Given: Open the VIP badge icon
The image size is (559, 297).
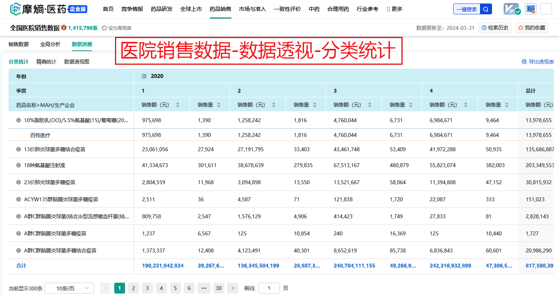Looking at the screenshot, I should 512,9.
